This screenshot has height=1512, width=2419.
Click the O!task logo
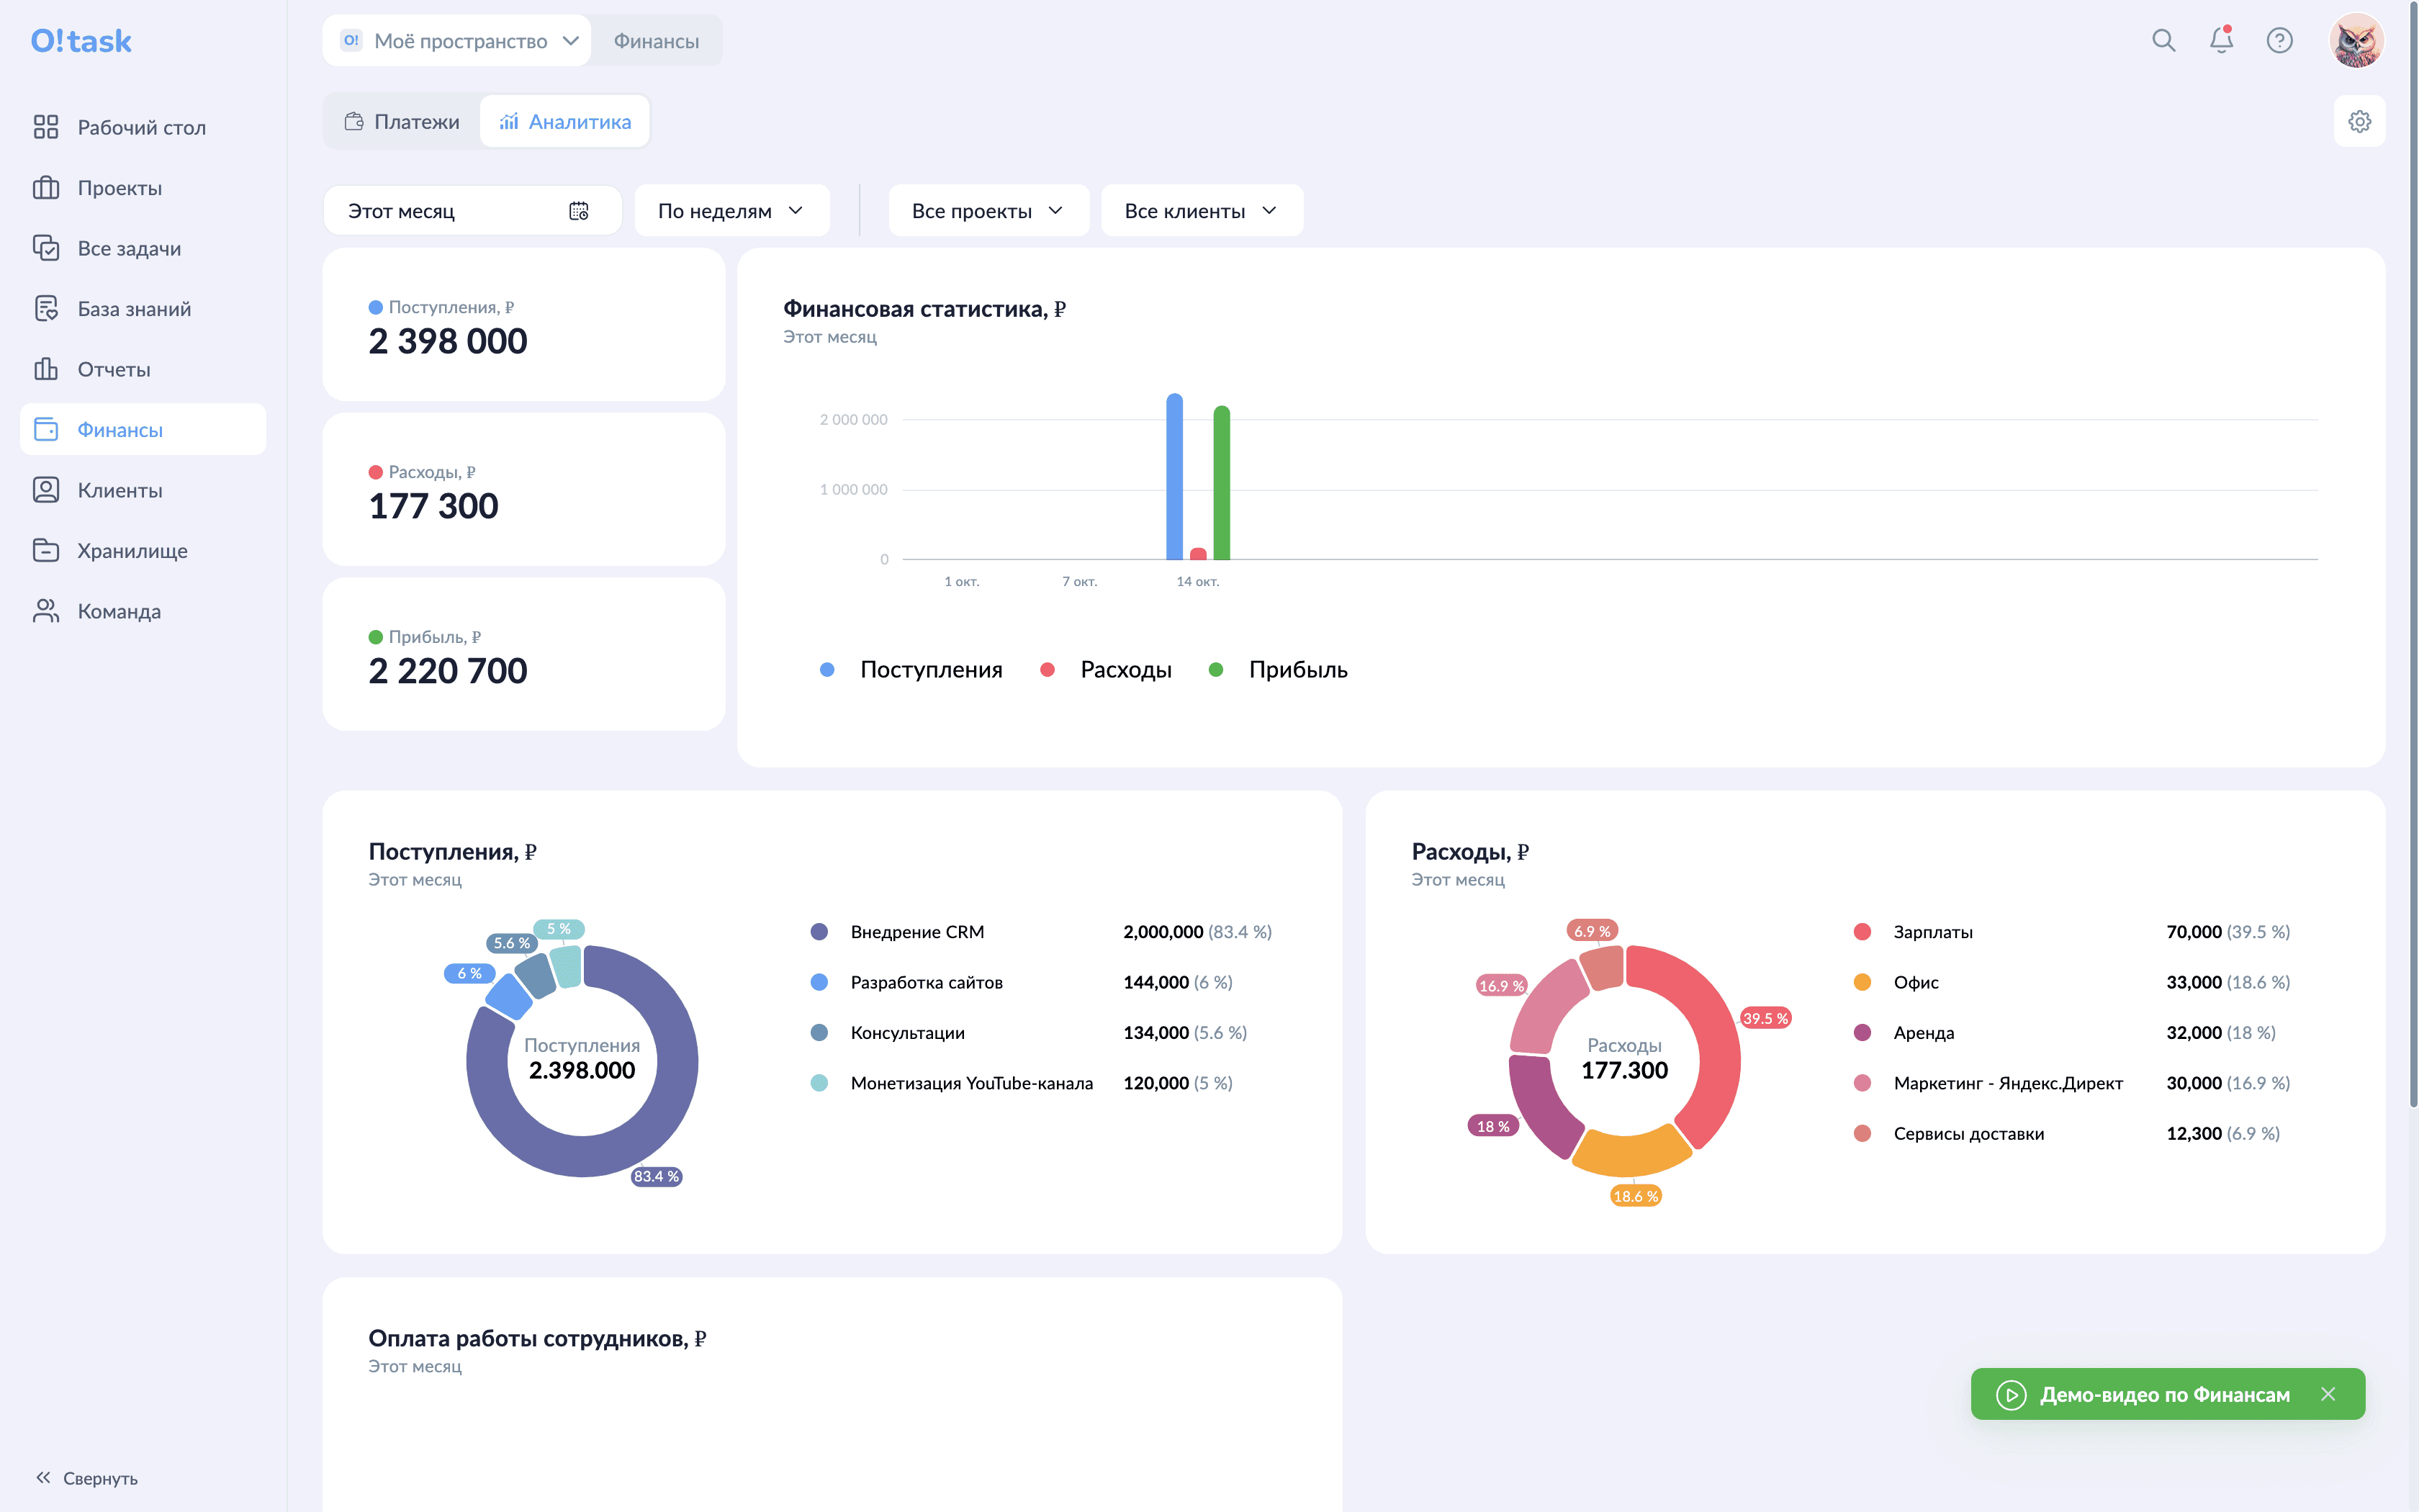(81, 41)
